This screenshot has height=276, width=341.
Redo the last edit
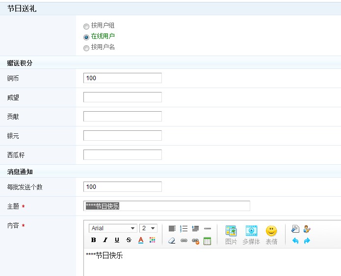(307, 241)
